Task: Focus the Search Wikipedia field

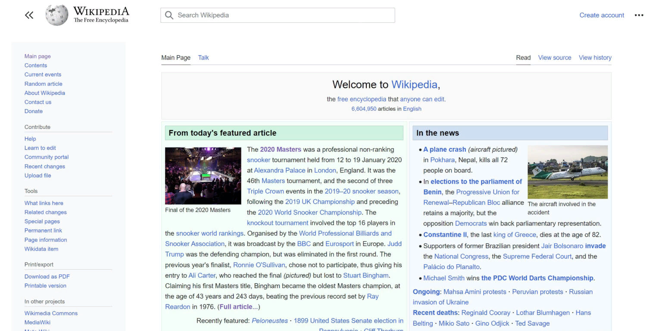Action: click(278, 15)
